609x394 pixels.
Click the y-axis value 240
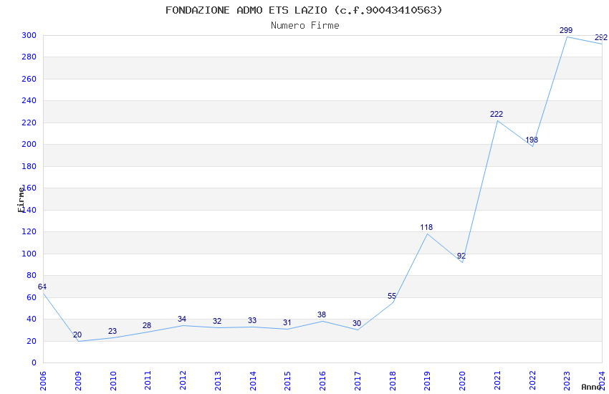tap(29, 100)
